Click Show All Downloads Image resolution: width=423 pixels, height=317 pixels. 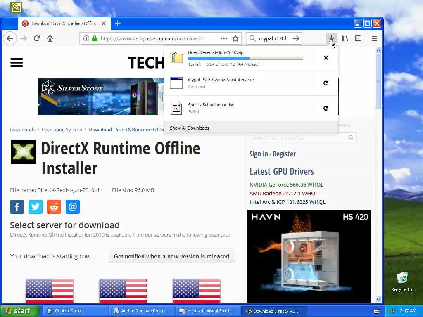[189, 128]
